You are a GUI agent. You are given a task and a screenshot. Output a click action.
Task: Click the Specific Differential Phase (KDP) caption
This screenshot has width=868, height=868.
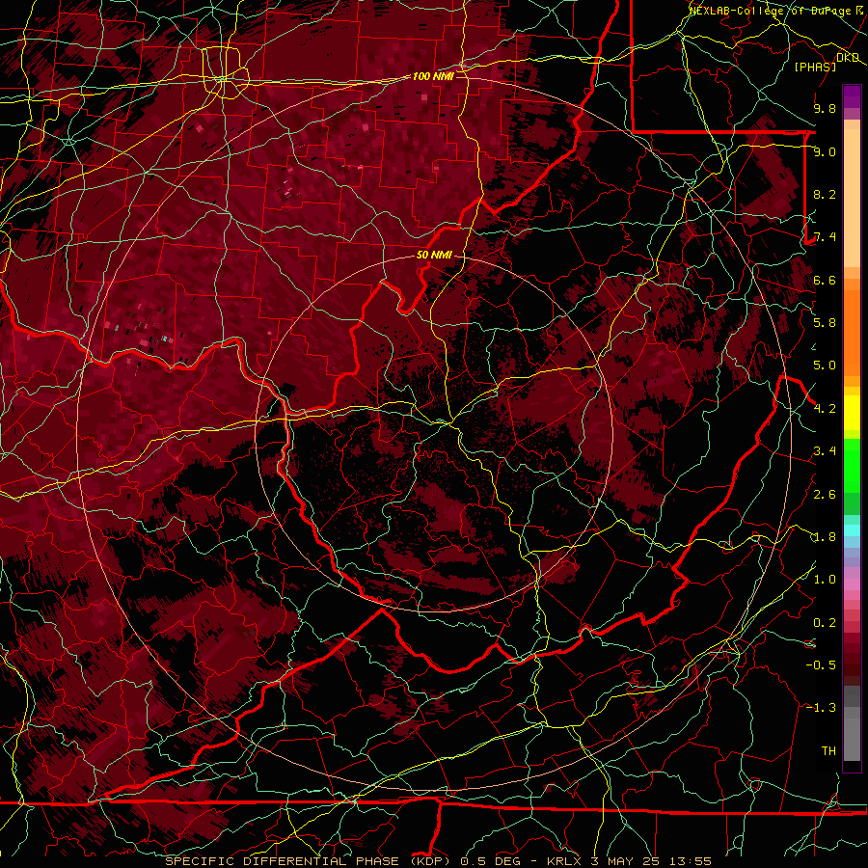tap(307, 861)
